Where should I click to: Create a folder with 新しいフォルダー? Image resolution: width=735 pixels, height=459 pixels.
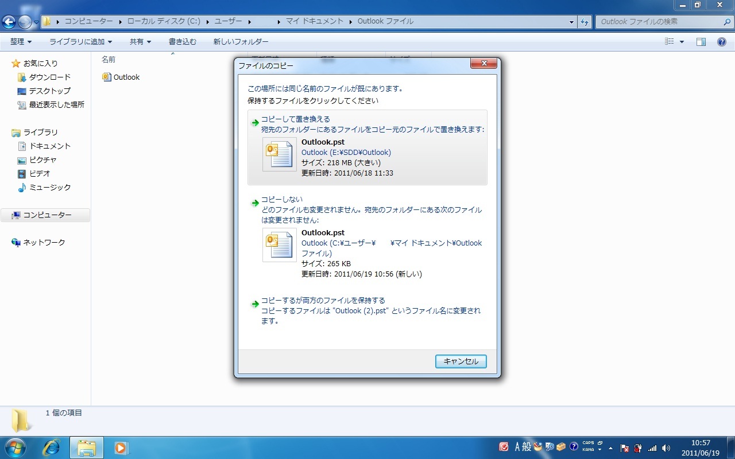[x=241, y=42]
